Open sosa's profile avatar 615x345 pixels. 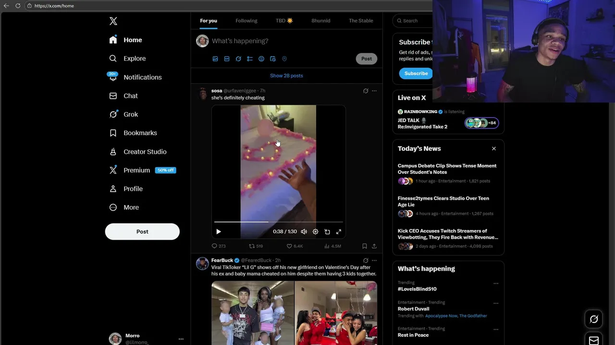pos(203,93)
